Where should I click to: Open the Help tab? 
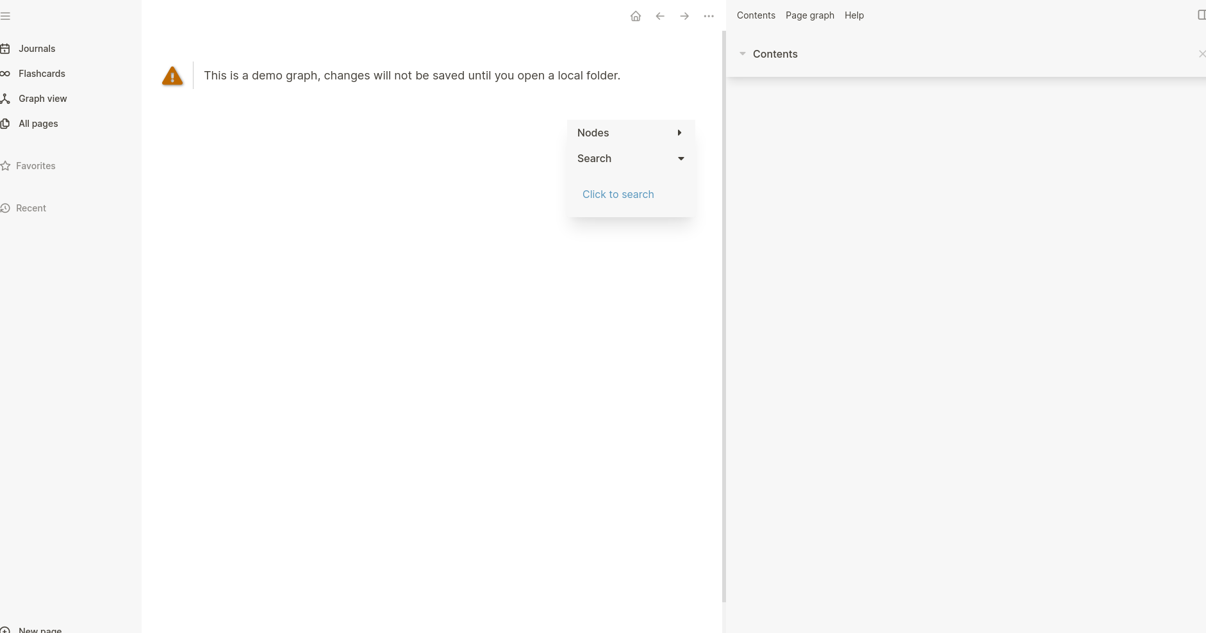click(x=854, y=15)
